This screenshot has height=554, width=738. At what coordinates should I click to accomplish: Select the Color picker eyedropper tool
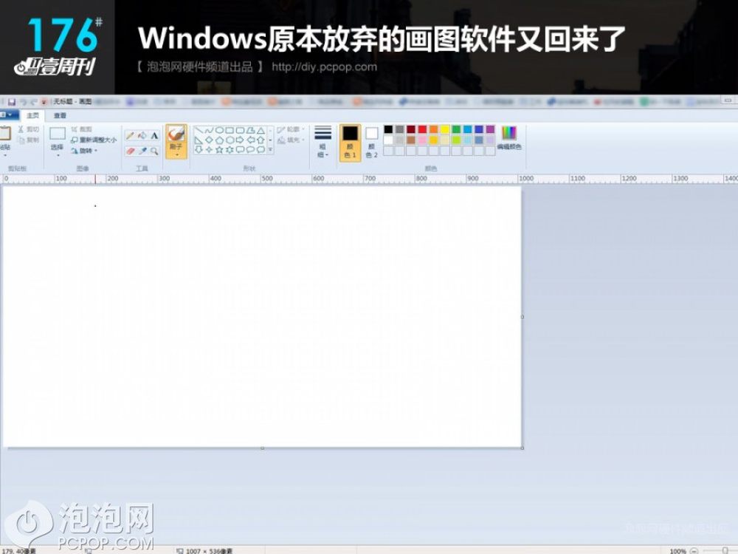click(x=142, y=151)
